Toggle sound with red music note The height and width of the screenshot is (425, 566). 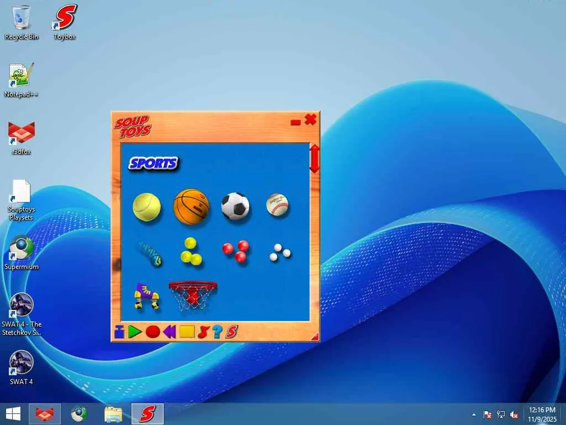[x=203, y=332]
